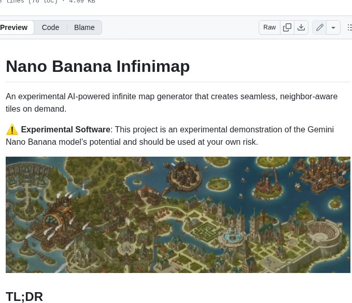
Task: Click the yellow warning sign emoji
Action: pos(12,129)
